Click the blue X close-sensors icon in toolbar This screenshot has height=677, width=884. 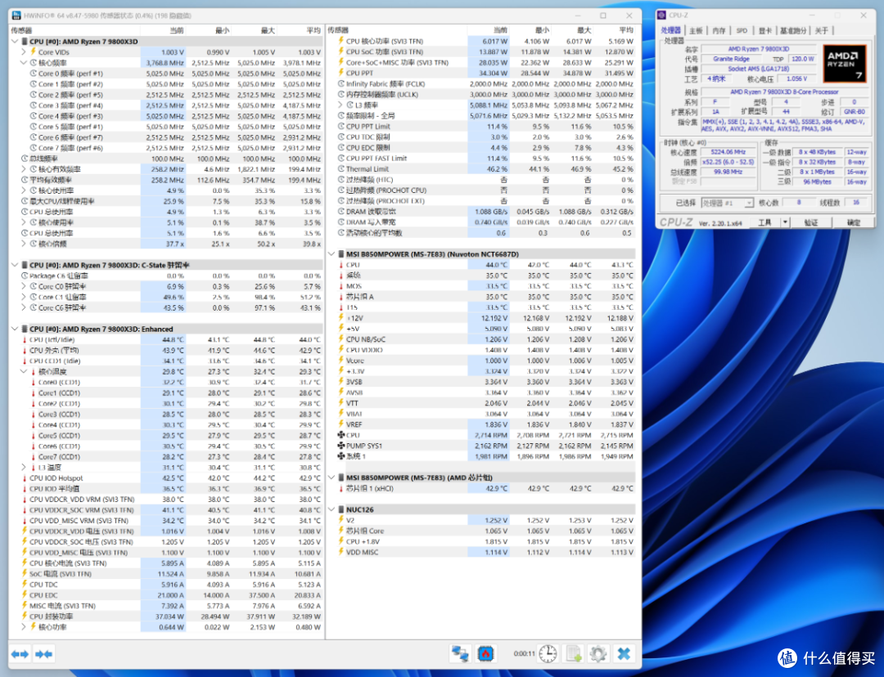coord(624,653)
